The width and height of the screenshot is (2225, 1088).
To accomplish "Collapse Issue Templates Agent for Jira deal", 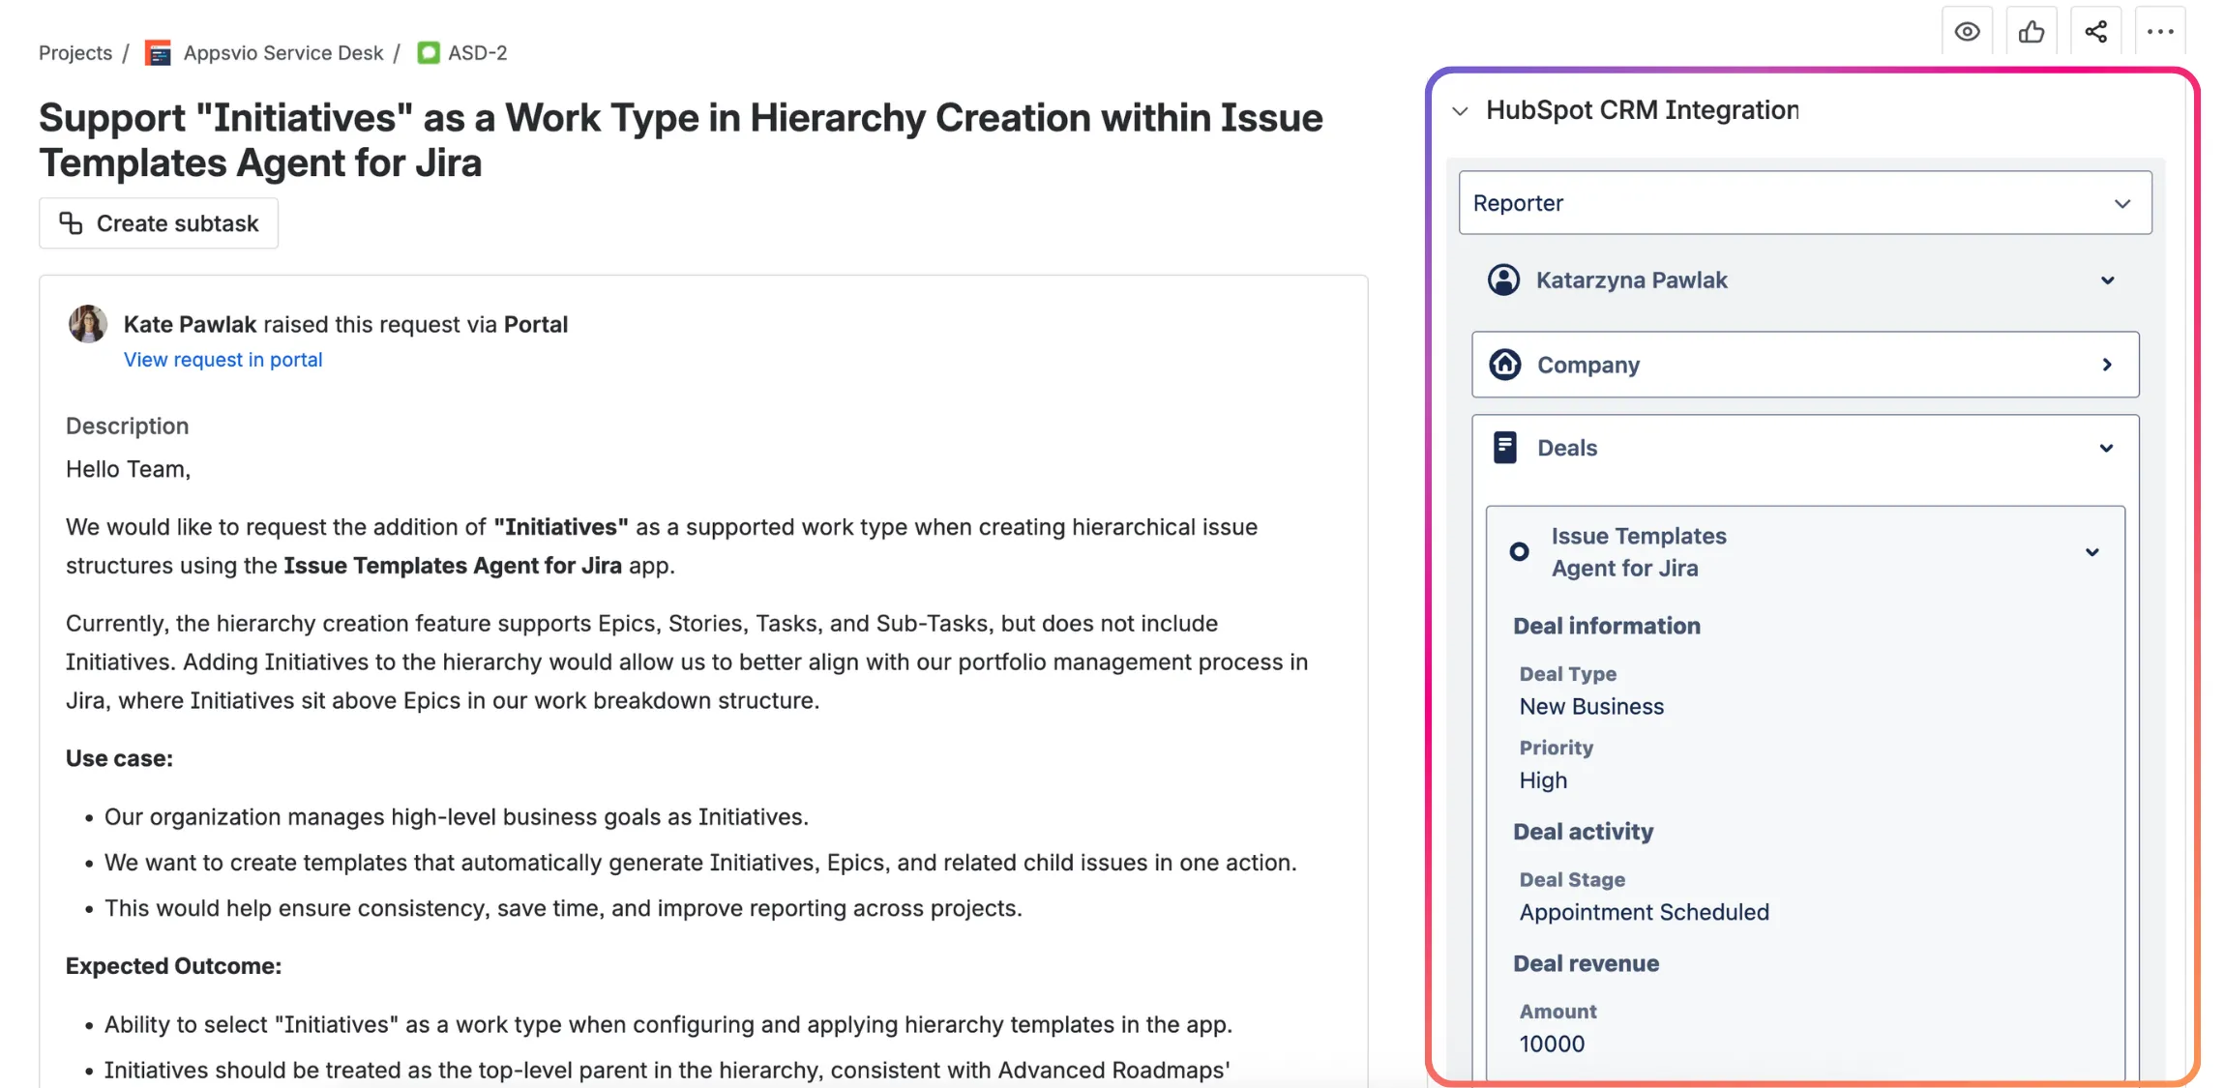I will pos(2091,551).
